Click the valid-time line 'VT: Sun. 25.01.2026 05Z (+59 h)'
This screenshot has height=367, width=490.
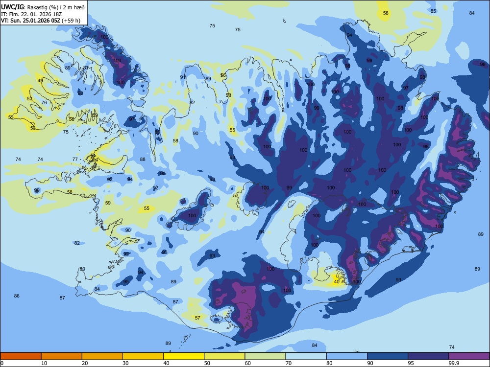coord(41,21)
